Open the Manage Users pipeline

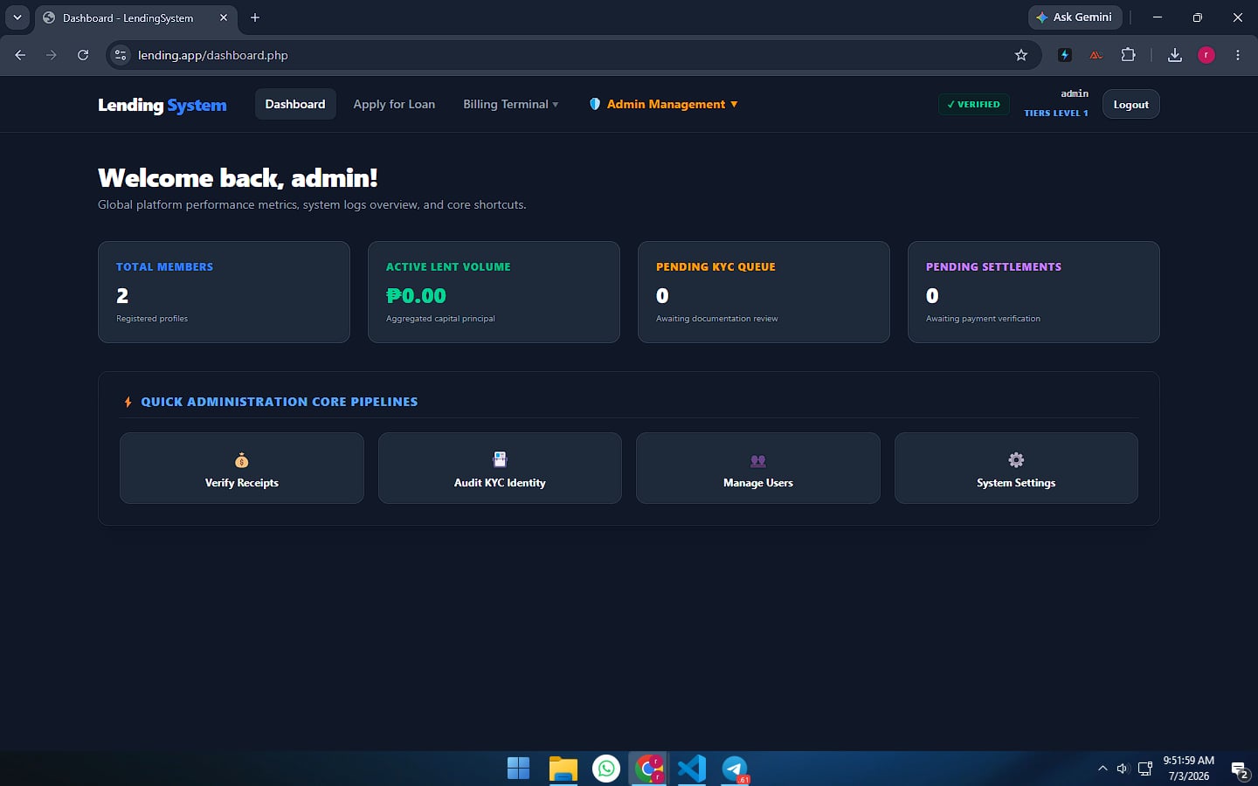tap(758, 468)
